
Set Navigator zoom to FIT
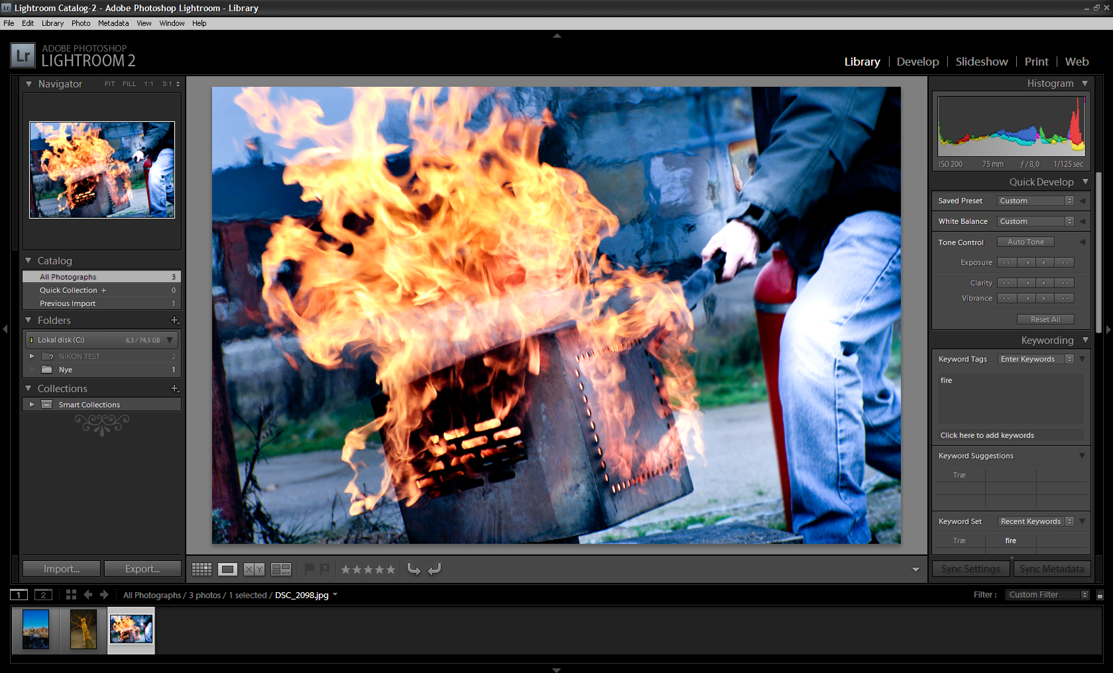[x=109, y=84]
